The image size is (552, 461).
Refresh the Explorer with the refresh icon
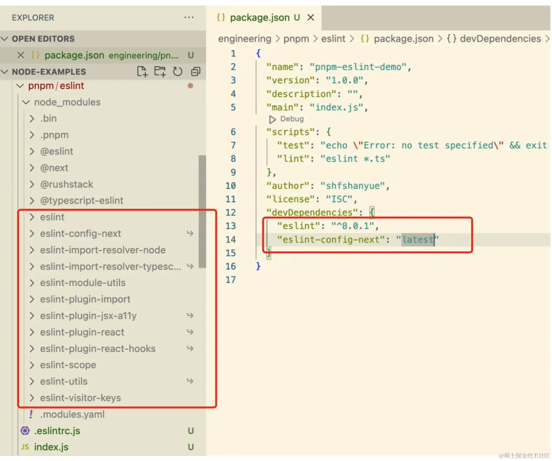(x=178, y=71)
